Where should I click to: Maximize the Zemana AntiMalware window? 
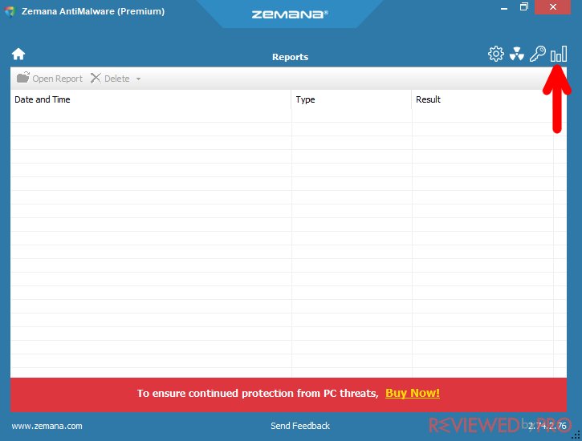tap(523, 7)
